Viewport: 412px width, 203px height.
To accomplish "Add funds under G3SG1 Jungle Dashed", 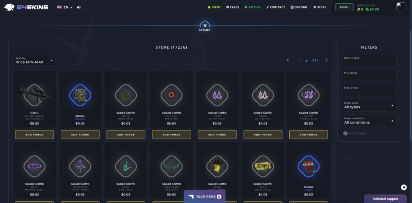I will pyautogui.click(x=35, y=135).
